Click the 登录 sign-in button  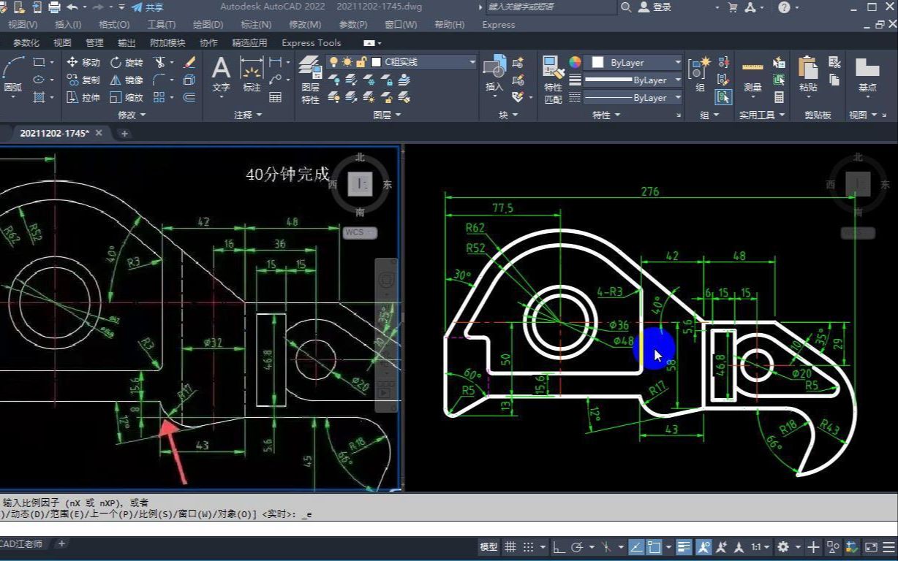pyautogui.click(x=654, y=7)
